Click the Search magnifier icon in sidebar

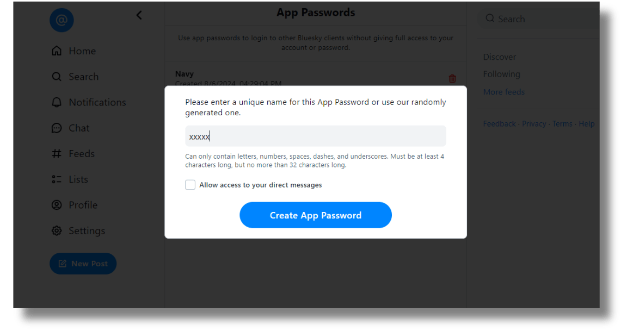click(x=57, y=77)
